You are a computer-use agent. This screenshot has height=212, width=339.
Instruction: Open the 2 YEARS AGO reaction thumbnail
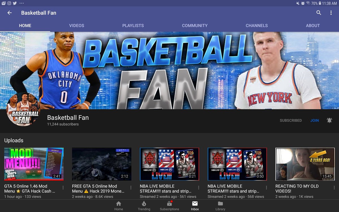pos(305,164)
